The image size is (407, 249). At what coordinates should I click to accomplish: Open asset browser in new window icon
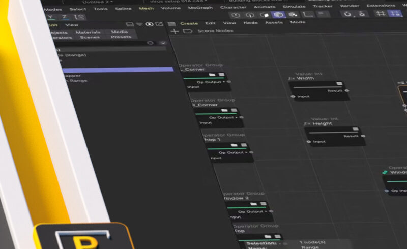point(159,24)
